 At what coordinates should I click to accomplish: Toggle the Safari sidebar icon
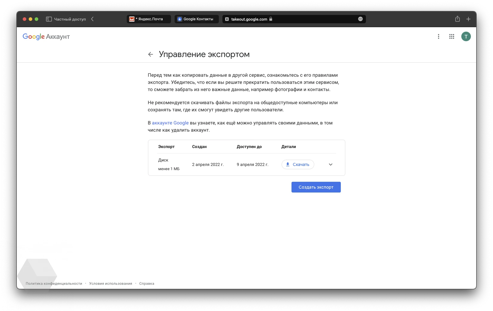coord(49,19)
